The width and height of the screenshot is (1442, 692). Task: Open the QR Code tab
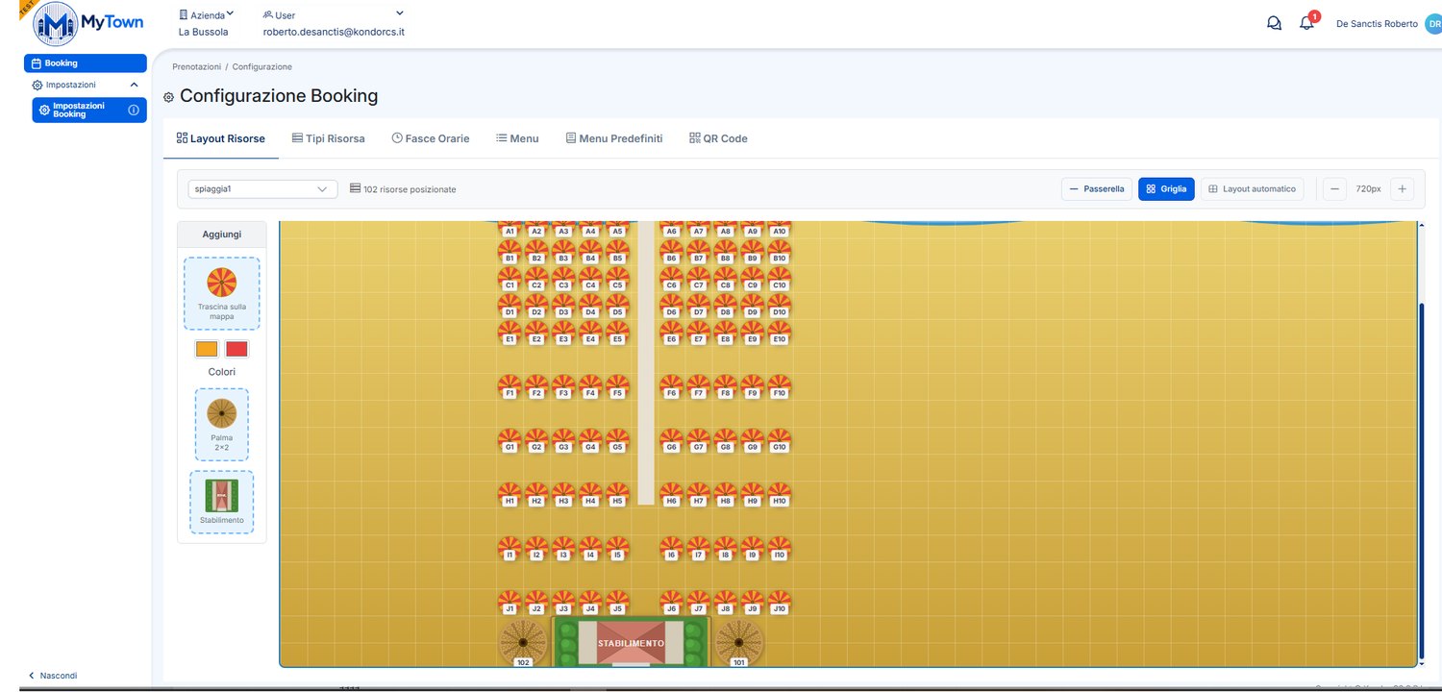pos(718,138)
